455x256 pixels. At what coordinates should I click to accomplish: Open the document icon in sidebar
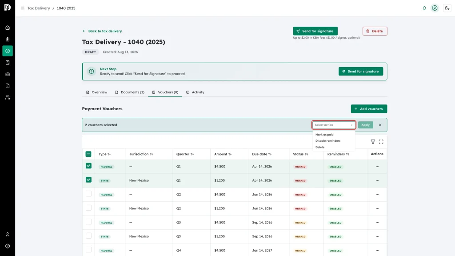tap(8, 86)
